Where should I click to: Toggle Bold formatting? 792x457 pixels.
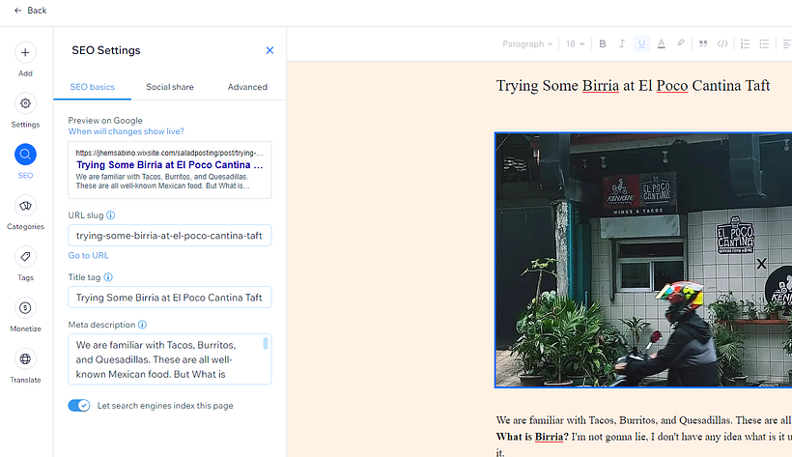603,44
